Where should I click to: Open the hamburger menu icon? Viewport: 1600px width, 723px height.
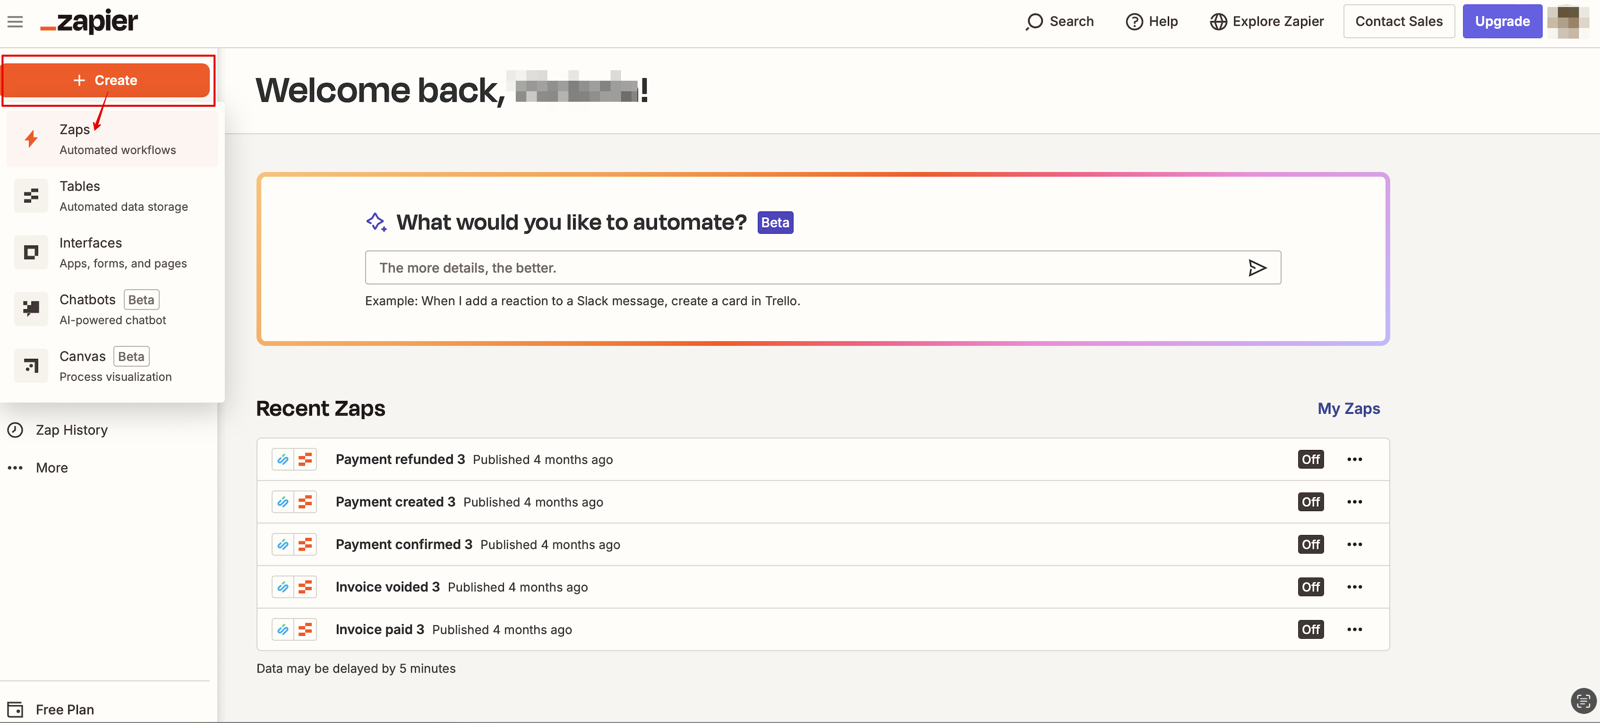coord(15,22)
